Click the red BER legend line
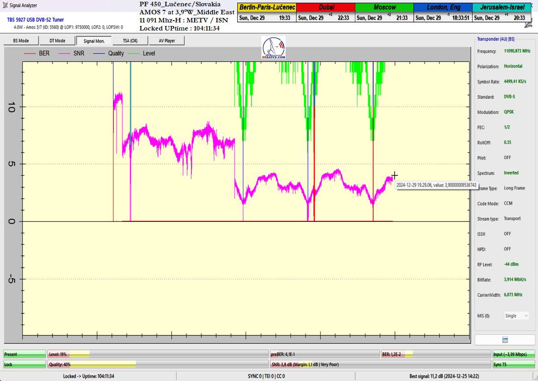 pos(30,53)
